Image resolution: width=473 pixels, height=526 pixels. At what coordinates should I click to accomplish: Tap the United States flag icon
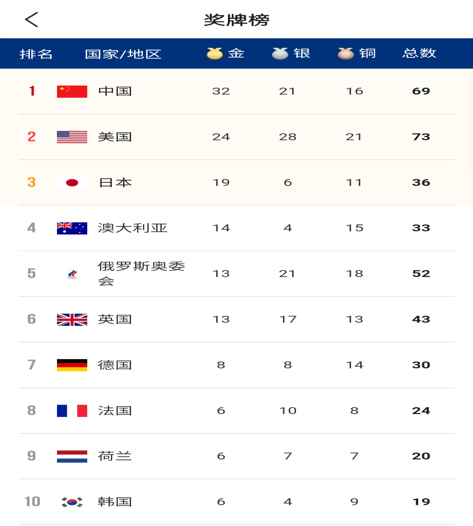pos(72,137)
